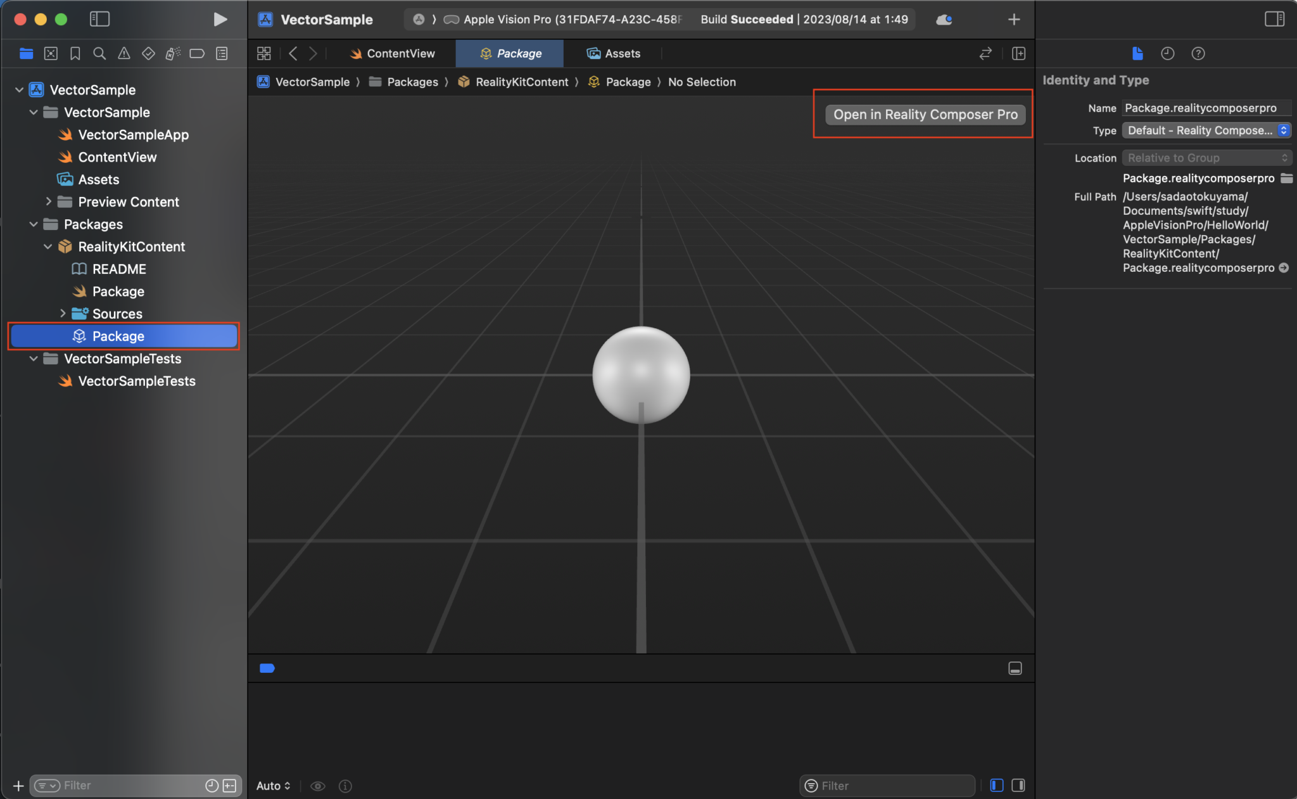Expand the Sources folder in RealityKitContent

click(x=63, y=313)
